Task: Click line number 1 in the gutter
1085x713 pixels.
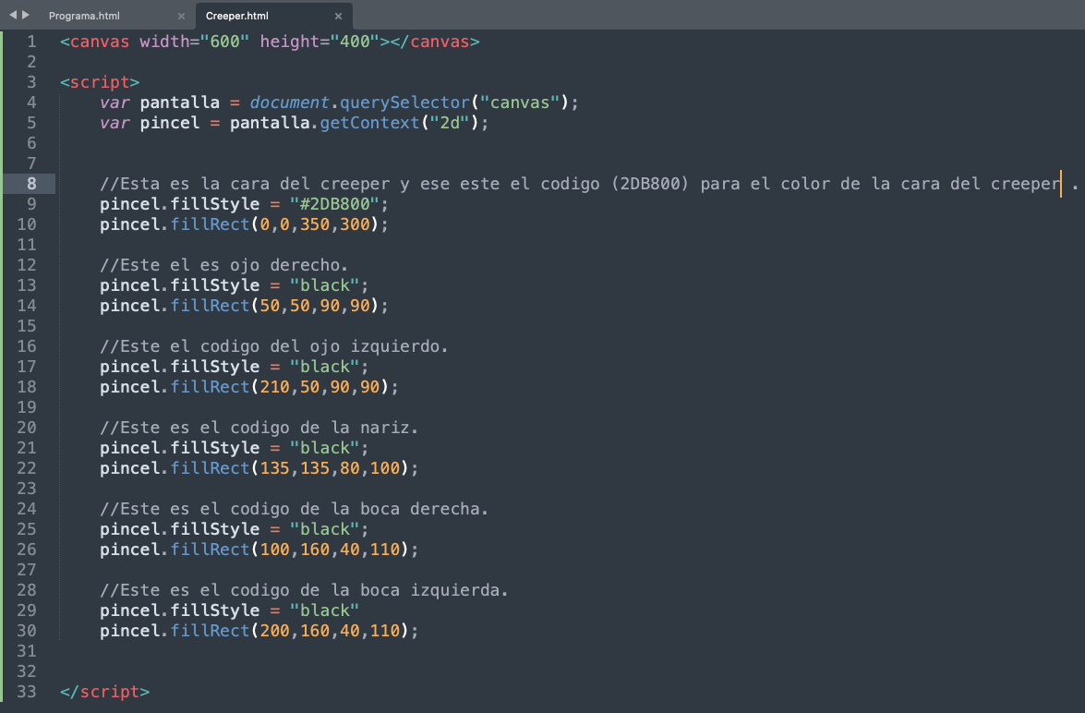Action: [31, 42]
